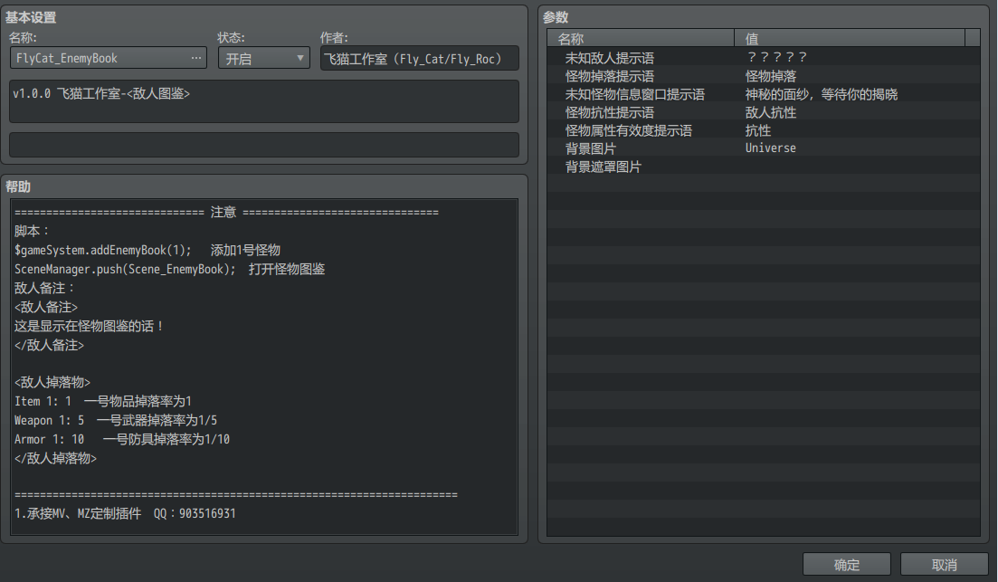Select the 未知敌人提示语 parameter row
The width and height of the screenshot is (998, 582).
point(763,58)
